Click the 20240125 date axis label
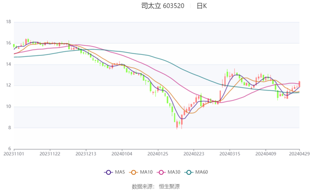Screen dimensions: 312x190 tap(157, 154)
